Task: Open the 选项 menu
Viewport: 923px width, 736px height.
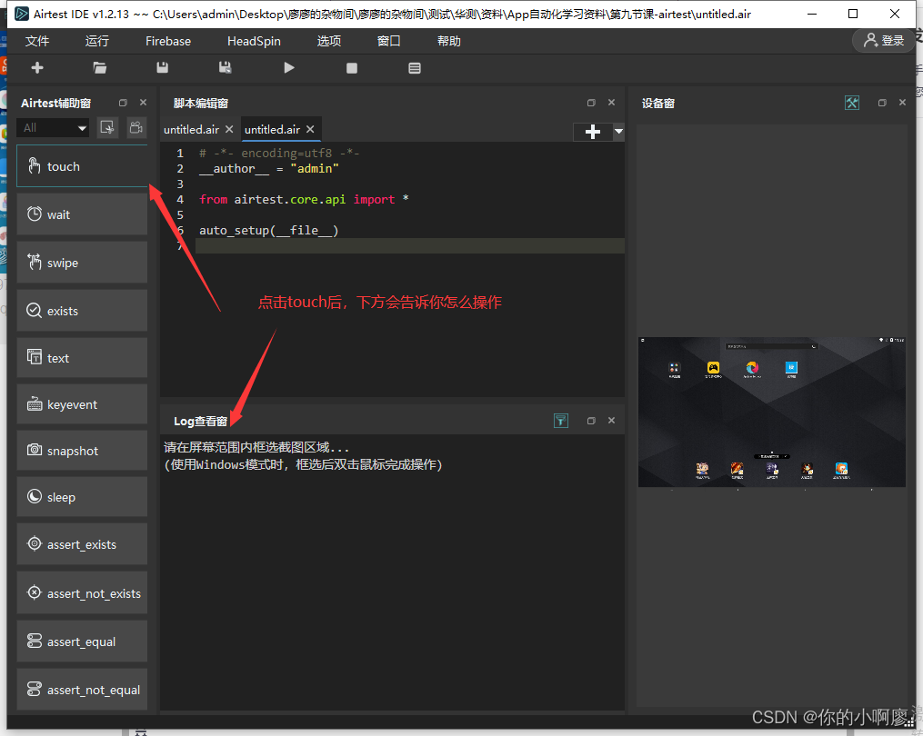Action: (329, 41)
